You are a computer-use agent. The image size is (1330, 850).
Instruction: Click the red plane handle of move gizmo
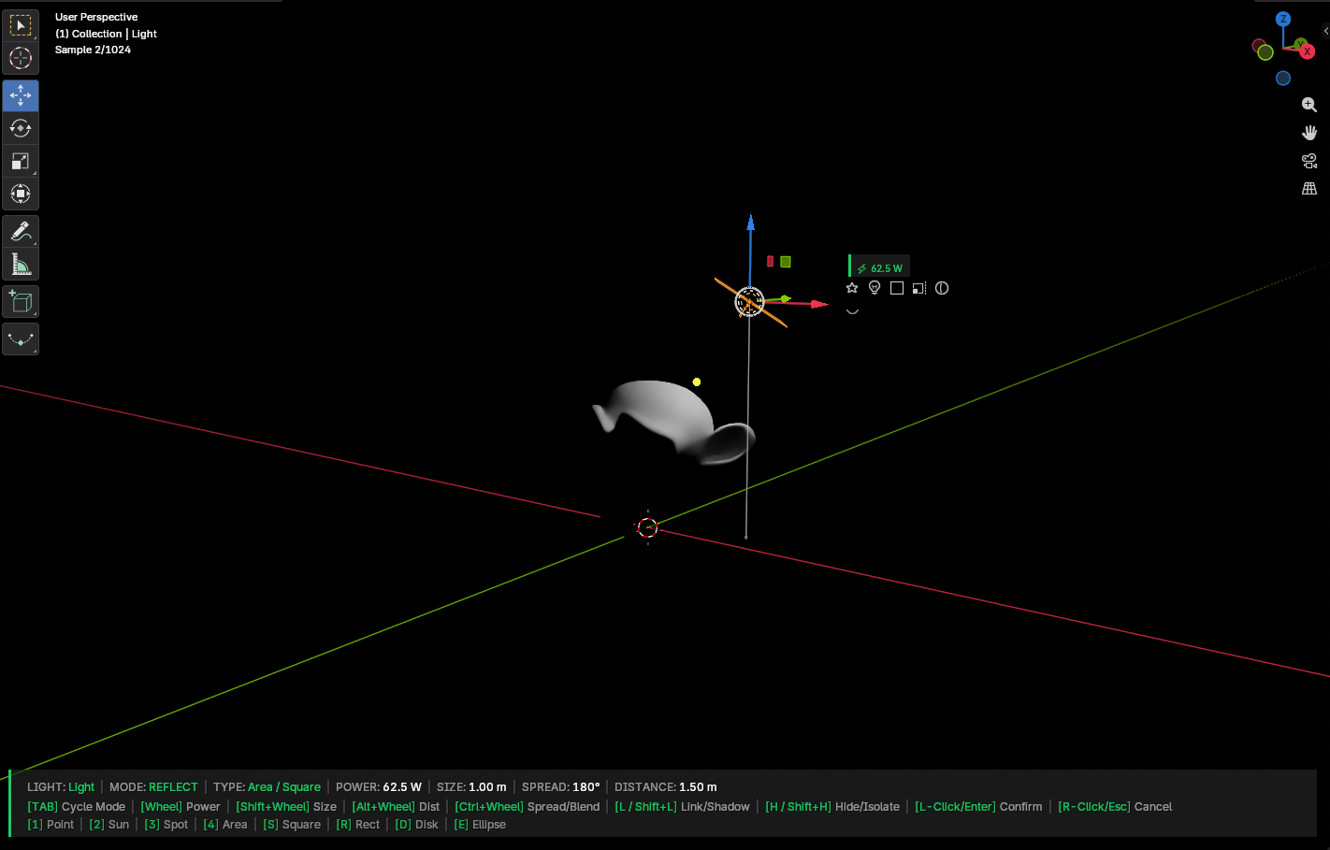(x=771, y=262)
